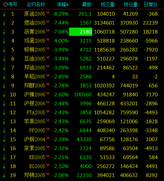Click the green down arrow on row 10
The height and width of the screenshot is (181, 164).
pyautogui.click(x=4, y=94)
